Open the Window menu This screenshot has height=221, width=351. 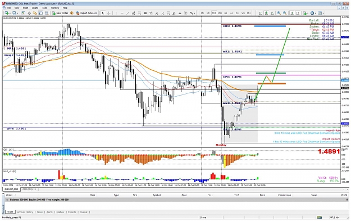point(55,8)
